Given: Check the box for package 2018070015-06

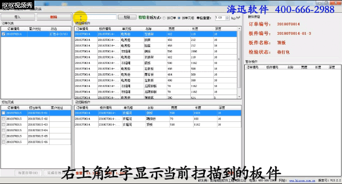Looking at the screenshot, I should (3, 142).
